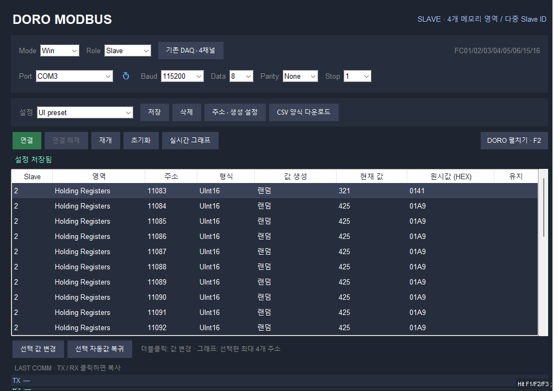This screenshot has width=559, height=391.
Task: Click DORO 펼치기 · F2 button
Action: (x=514, y=140)
